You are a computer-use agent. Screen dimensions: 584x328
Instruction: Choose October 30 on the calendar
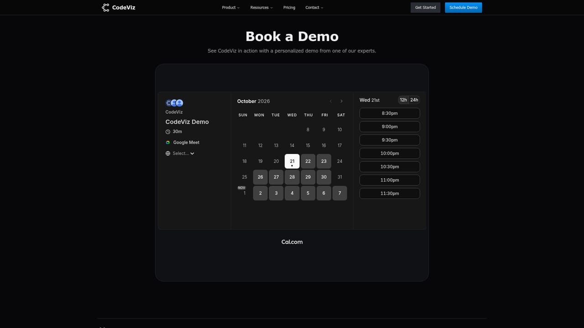click(324, 177)
